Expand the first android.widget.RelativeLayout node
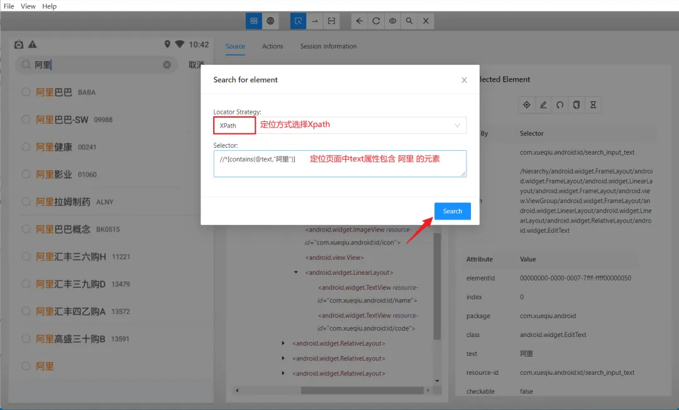 (x=283, y=343)
